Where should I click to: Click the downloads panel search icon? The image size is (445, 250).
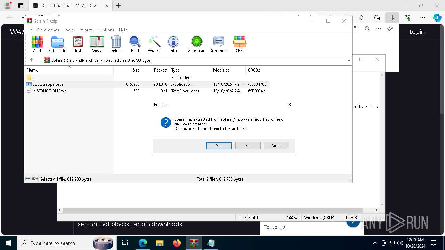367,29
